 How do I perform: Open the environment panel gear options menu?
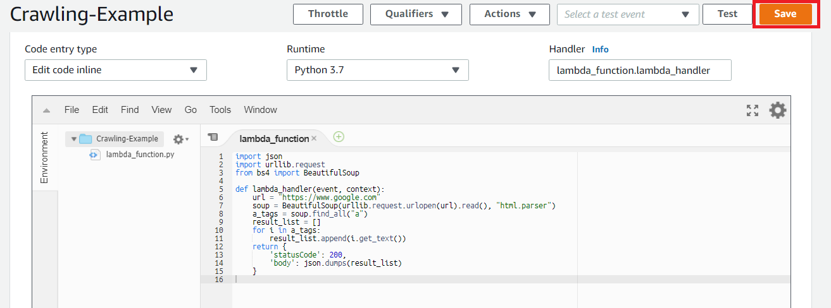point(180,139)
